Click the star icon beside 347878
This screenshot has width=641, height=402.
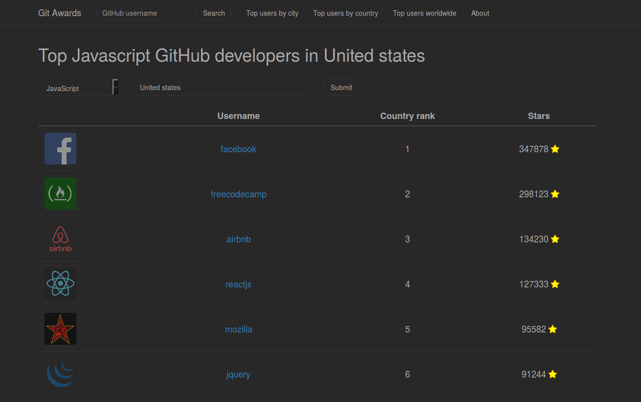(555, 149)
